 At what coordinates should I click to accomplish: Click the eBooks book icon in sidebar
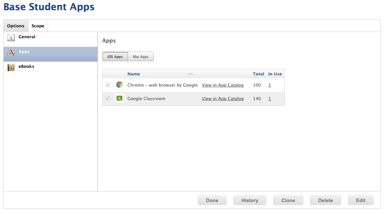(x=11, y=67)
